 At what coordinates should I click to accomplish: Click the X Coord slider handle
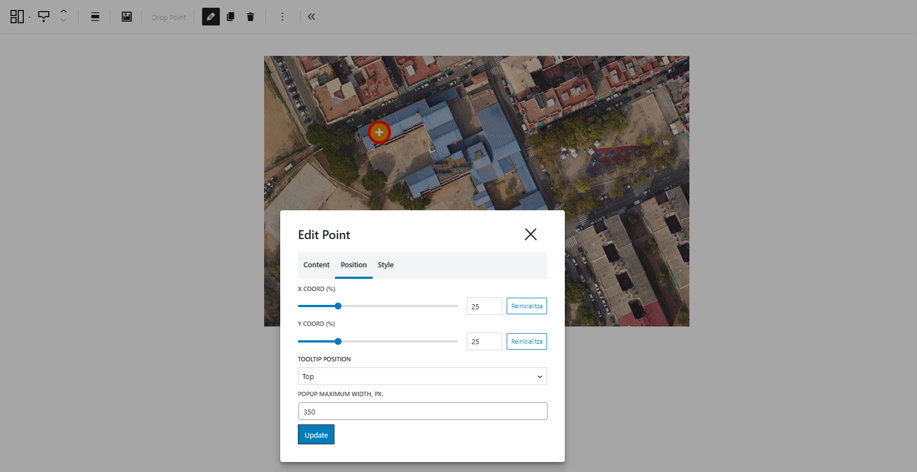click(338, 306)
